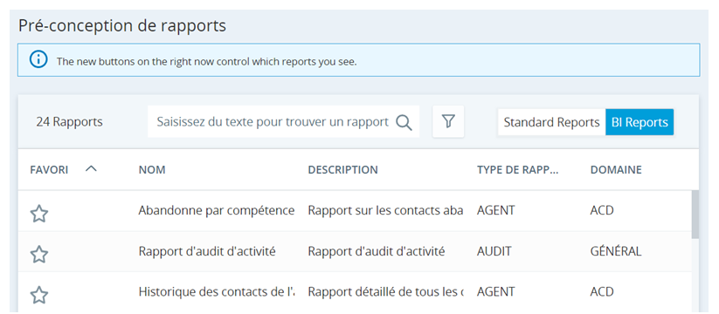
Task: Open Historique des contacts de l' report
Action: pos(217,291)
